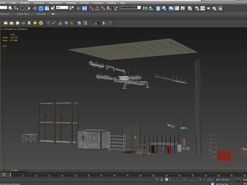
Task: Open the Scripting menu
Action: 112,3
